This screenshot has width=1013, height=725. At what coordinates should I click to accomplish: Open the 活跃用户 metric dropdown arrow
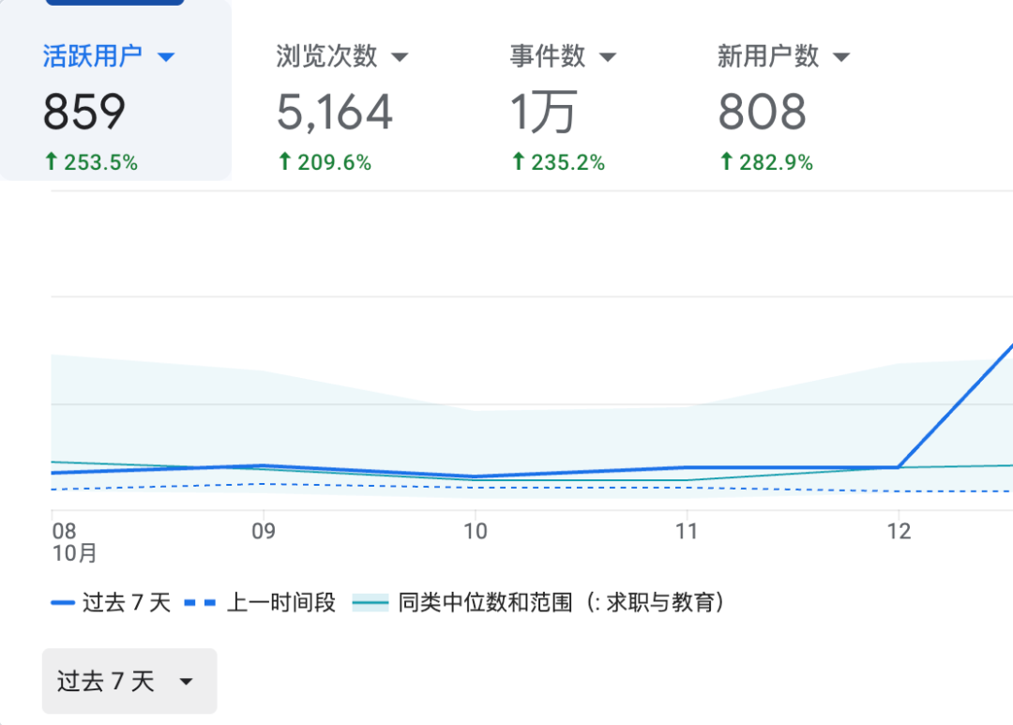coord(166,57)
